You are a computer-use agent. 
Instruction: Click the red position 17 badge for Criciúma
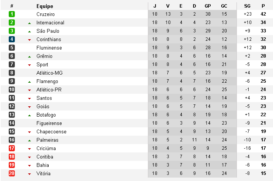(12, 148)
